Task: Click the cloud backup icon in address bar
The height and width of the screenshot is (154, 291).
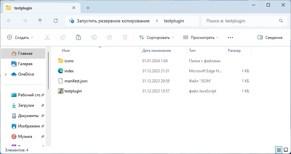Action: click(72, 21)
